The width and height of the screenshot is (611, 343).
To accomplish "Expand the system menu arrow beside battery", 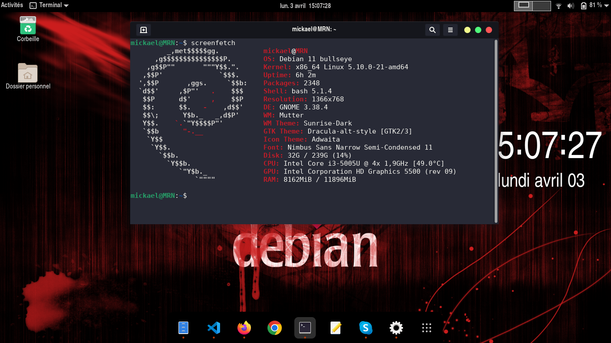I will 606,5.
